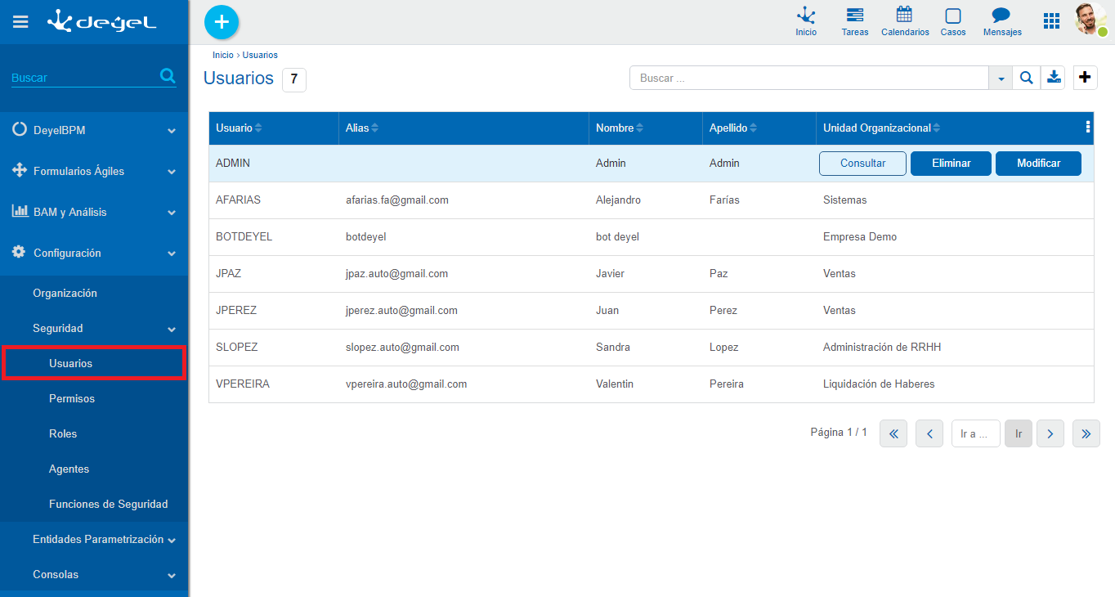Open Tareas from the top bar

tap(855, 22)
